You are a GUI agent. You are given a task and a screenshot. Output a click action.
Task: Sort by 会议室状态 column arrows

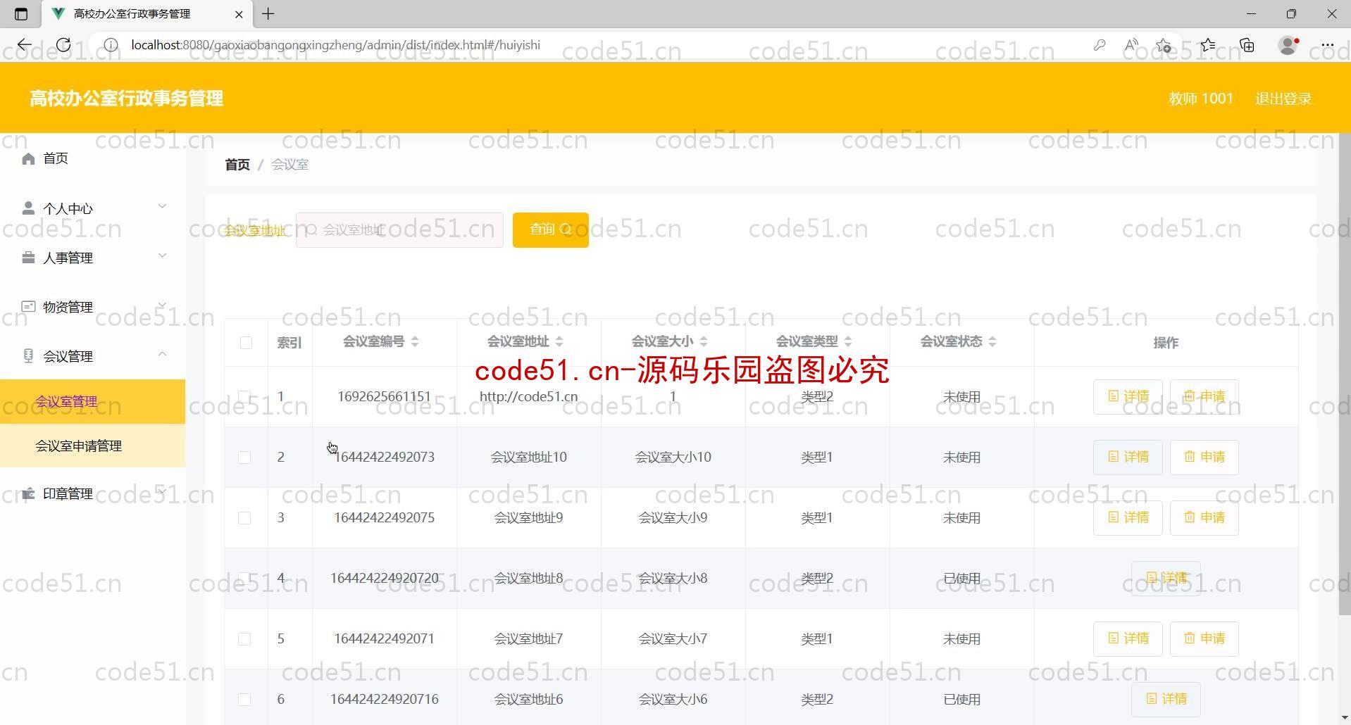coord(992,341)
